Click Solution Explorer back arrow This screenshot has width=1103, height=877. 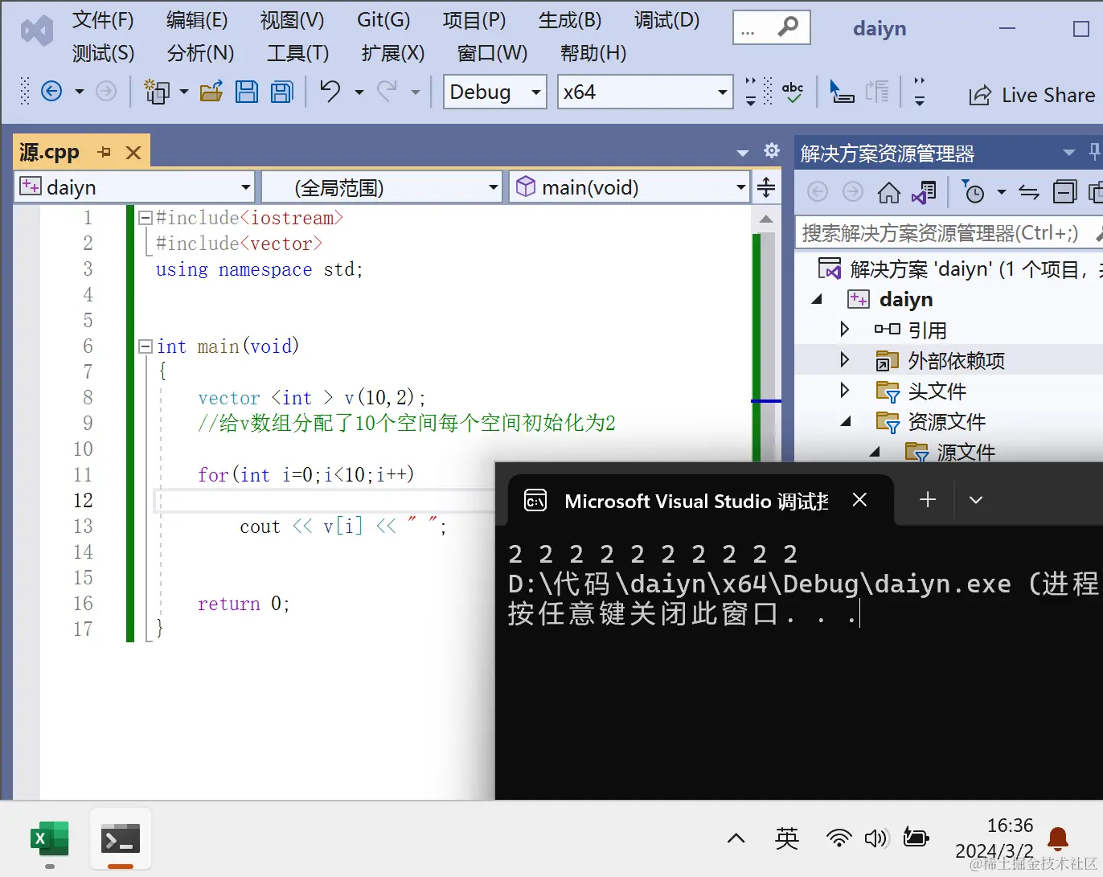(818, 192)
